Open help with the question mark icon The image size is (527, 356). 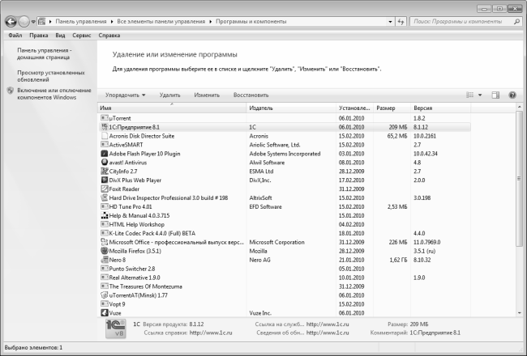pos(512,95)
